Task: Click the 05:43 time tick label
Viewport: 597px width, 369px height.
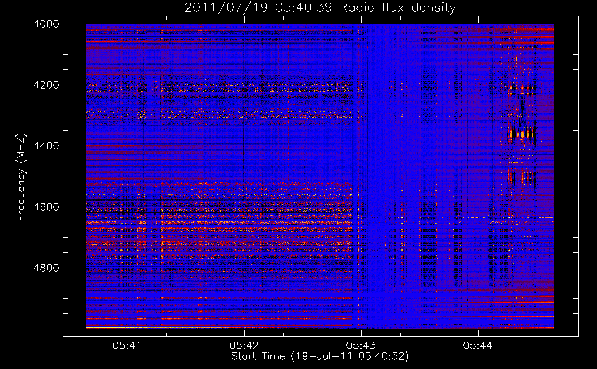Action: point(361,346)
